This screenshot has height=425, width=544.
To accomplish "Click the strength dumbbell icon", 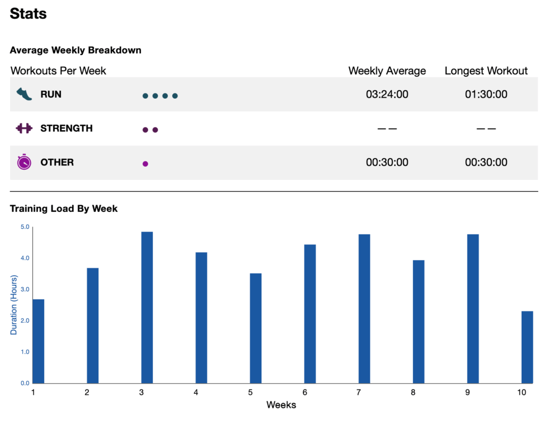I will coord(24,128).
